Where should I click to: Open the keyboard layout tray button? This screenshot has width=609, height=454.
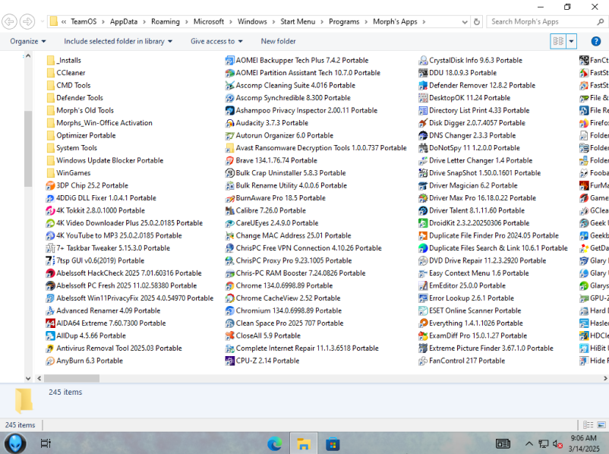click(x=503, y=443)
